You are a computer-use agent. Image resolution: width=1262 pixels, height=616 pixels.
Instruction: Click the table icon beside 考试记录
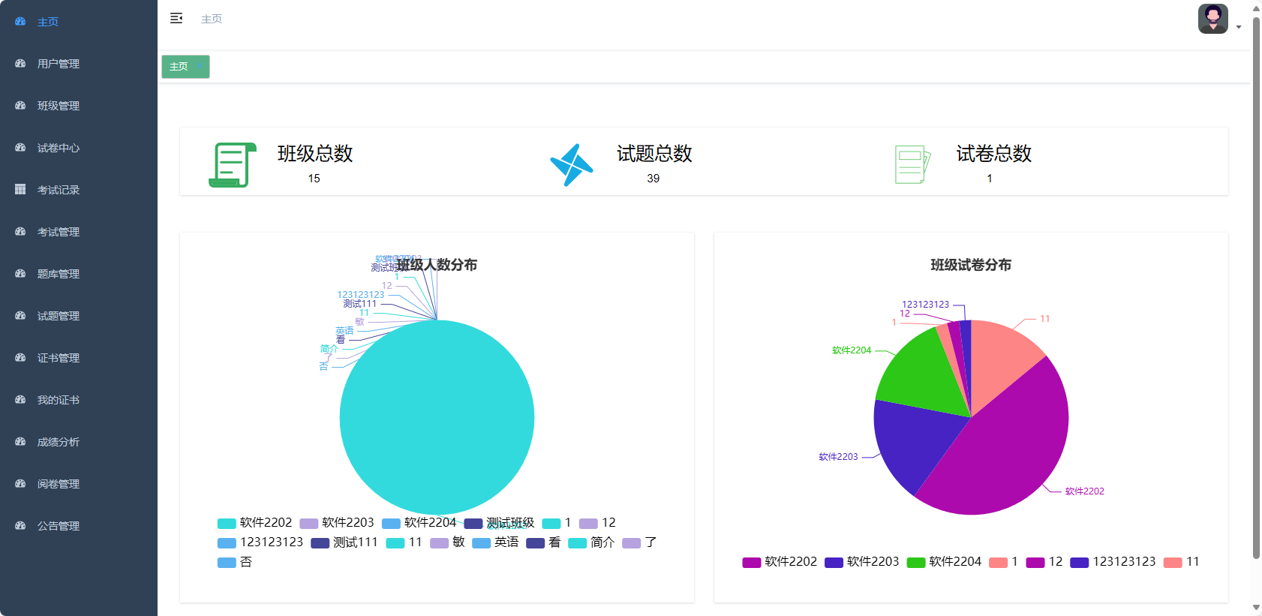20,190
